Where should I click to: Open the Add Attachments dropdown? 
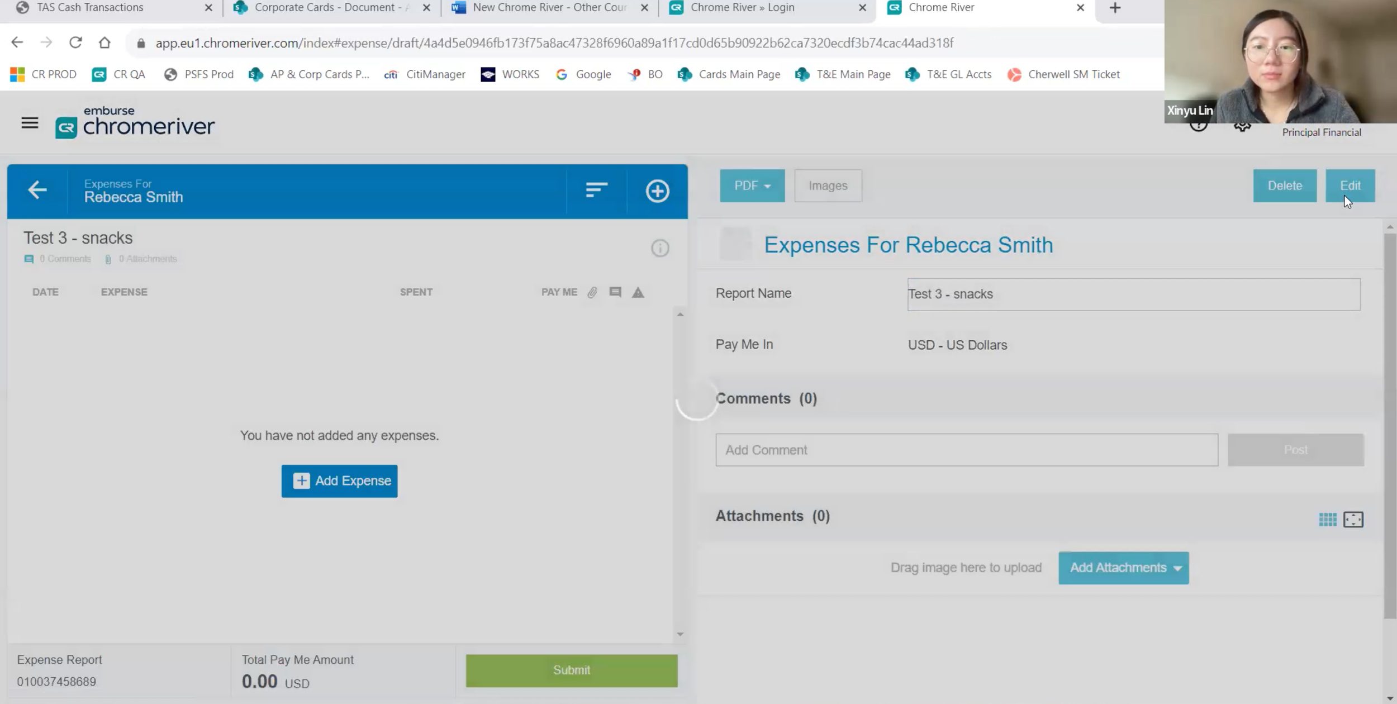pyautogui.click(x=1123, y=568)
